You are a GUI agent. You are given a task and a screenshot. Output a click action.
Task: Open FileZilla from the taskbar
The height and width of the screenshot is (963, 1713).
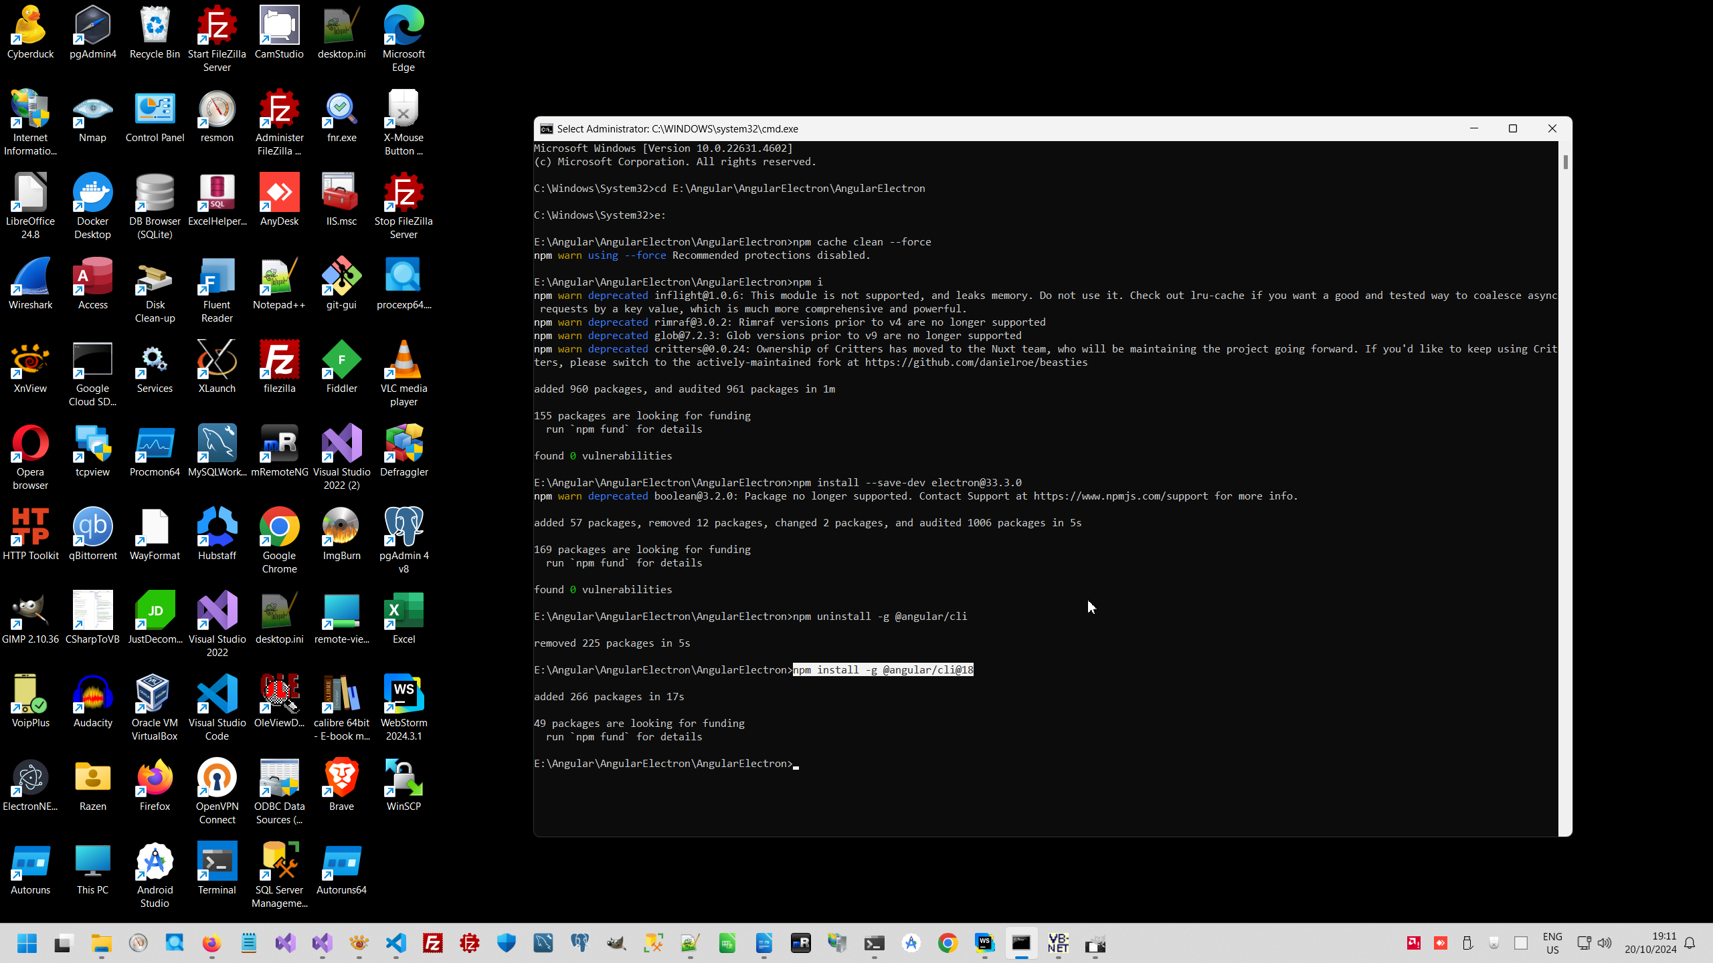tap(433, 944)
